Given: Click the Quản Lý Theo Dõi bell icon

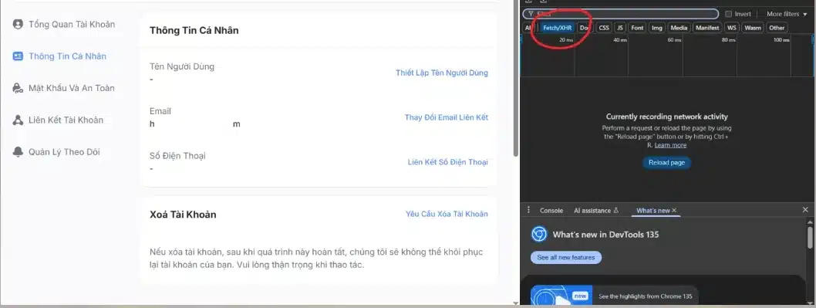Looking at the screenshot, I should coord(19,151).
